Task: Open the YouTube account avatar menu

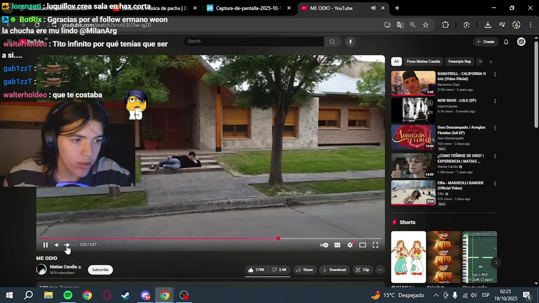Action: [x=521, y=42]
